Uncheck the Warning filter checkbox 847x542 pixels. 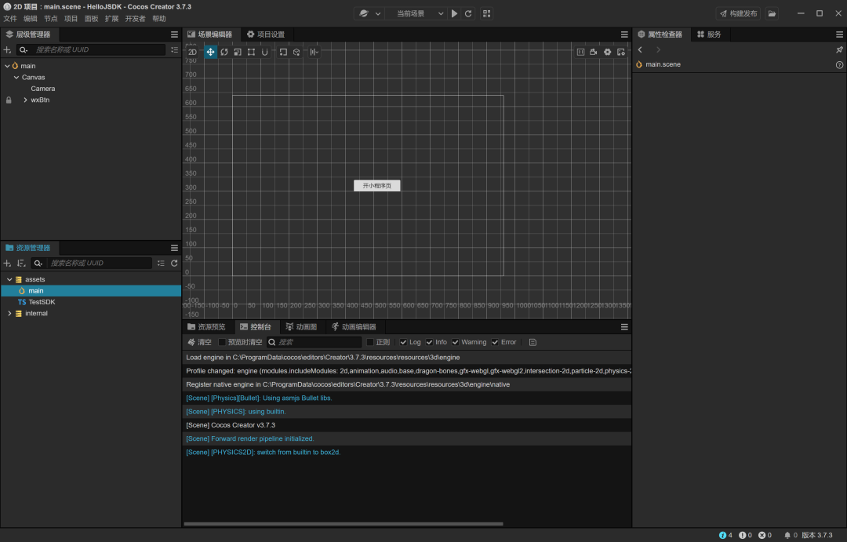click(456, 342)
